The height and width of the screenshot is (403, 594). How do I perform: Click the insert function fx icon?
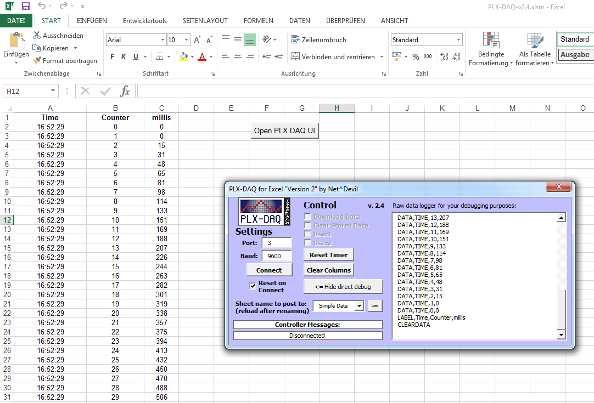(x=125, y=91)
